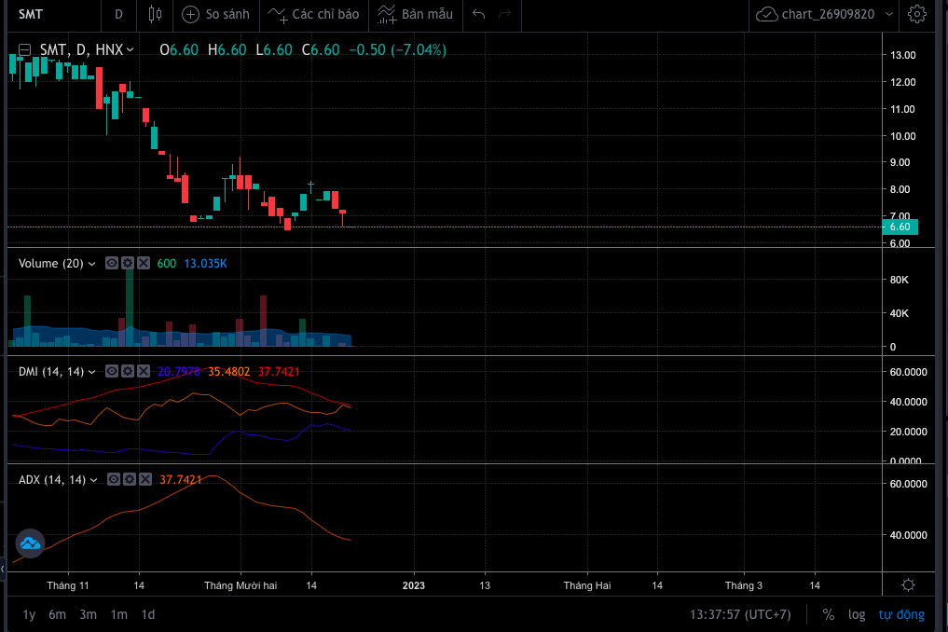Click the undo arrow in the top toolbar
The height and width of the screenshot is (632, 948).
pyautogui.click(x=479, y=14)
